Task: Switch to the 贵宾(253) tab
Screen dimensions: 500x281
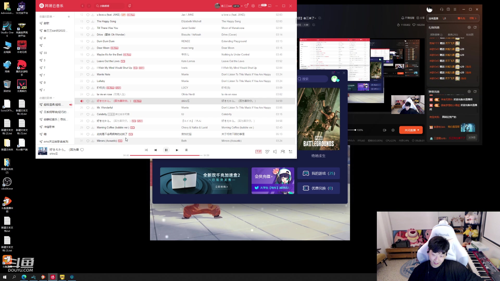Action: pos(453,35)
